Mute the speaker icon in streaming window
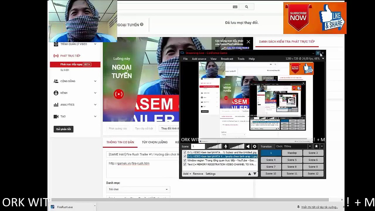The width and height of the screenshot is (375, 211). pos(248,147)
